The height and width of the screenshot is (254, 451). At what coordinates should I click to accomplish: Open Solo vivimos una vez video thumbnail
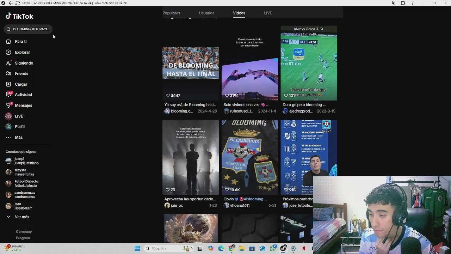point(250,63)
